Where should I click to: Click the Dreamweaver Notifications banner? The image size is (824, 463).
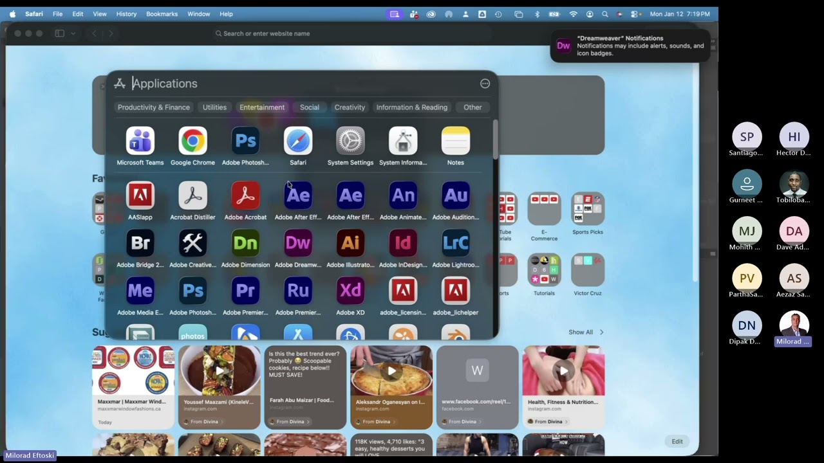(x=630, y=46)
